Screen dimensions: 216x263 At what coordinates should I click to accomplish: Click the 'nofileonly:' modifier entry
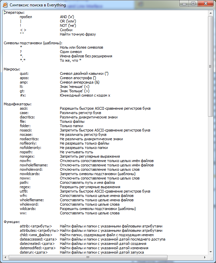[x=28, y=144]
